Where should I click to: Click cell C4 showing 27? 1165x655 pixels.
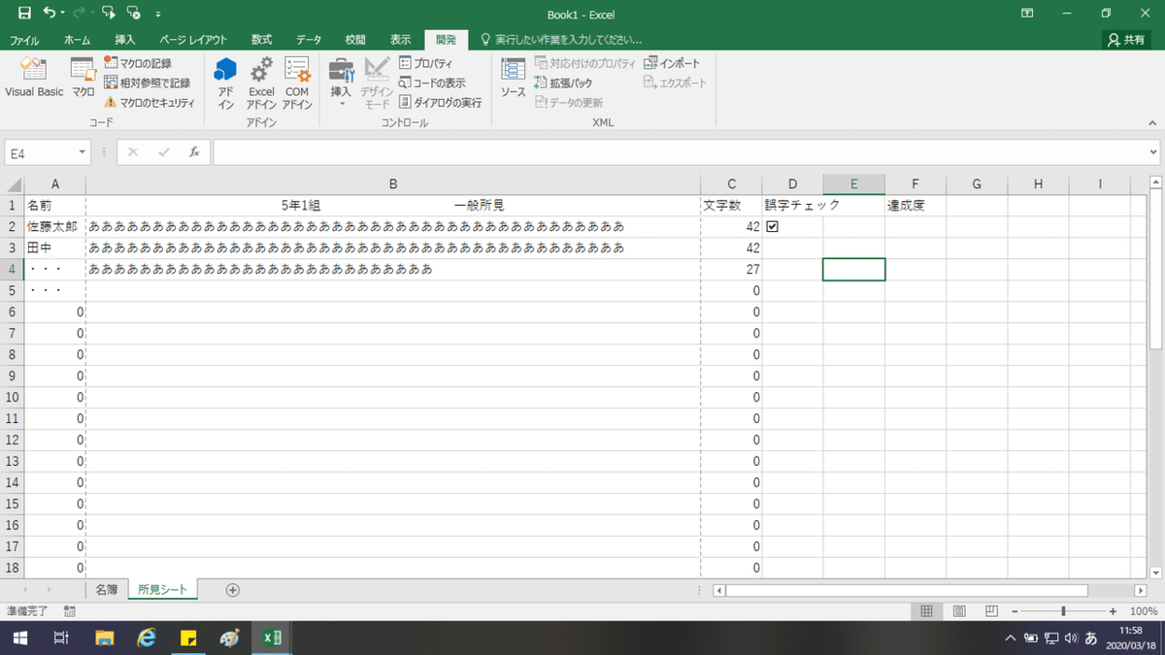click(x=731, y=270)
